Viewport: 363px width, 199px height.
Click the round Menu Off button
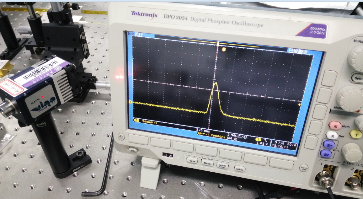[x=304, y=168]
